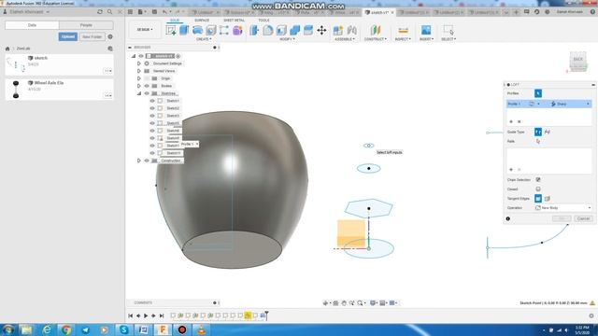Viewport: 598px width, 336px height.
Task: Hide the Bodies folder with eye icon
Action: coord(147,86)
